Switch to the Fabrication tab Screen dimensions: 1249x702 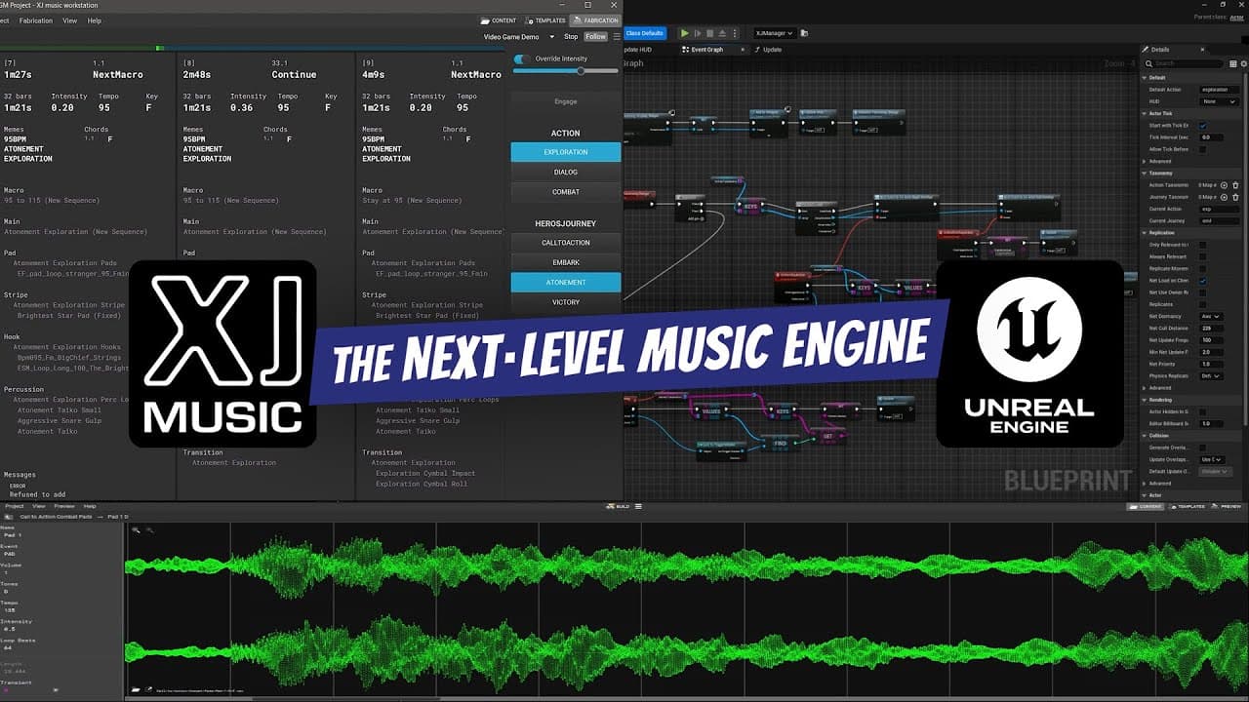click(x=595, y=20)
